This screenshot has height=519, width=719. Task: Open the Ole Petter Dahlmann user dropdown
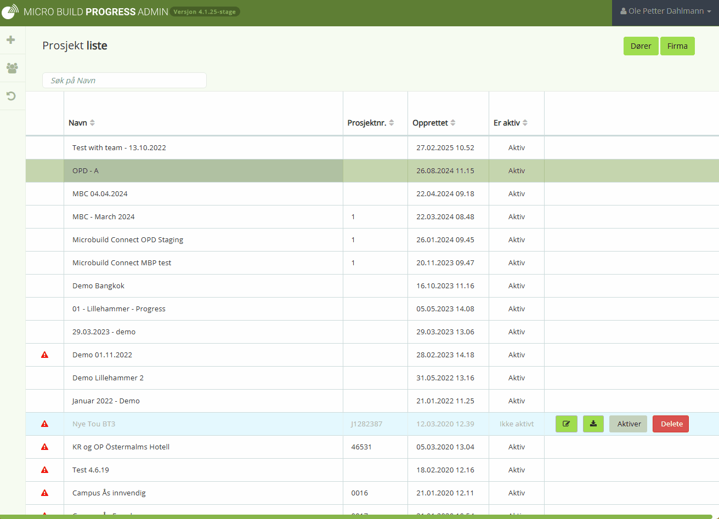(665, 11)
